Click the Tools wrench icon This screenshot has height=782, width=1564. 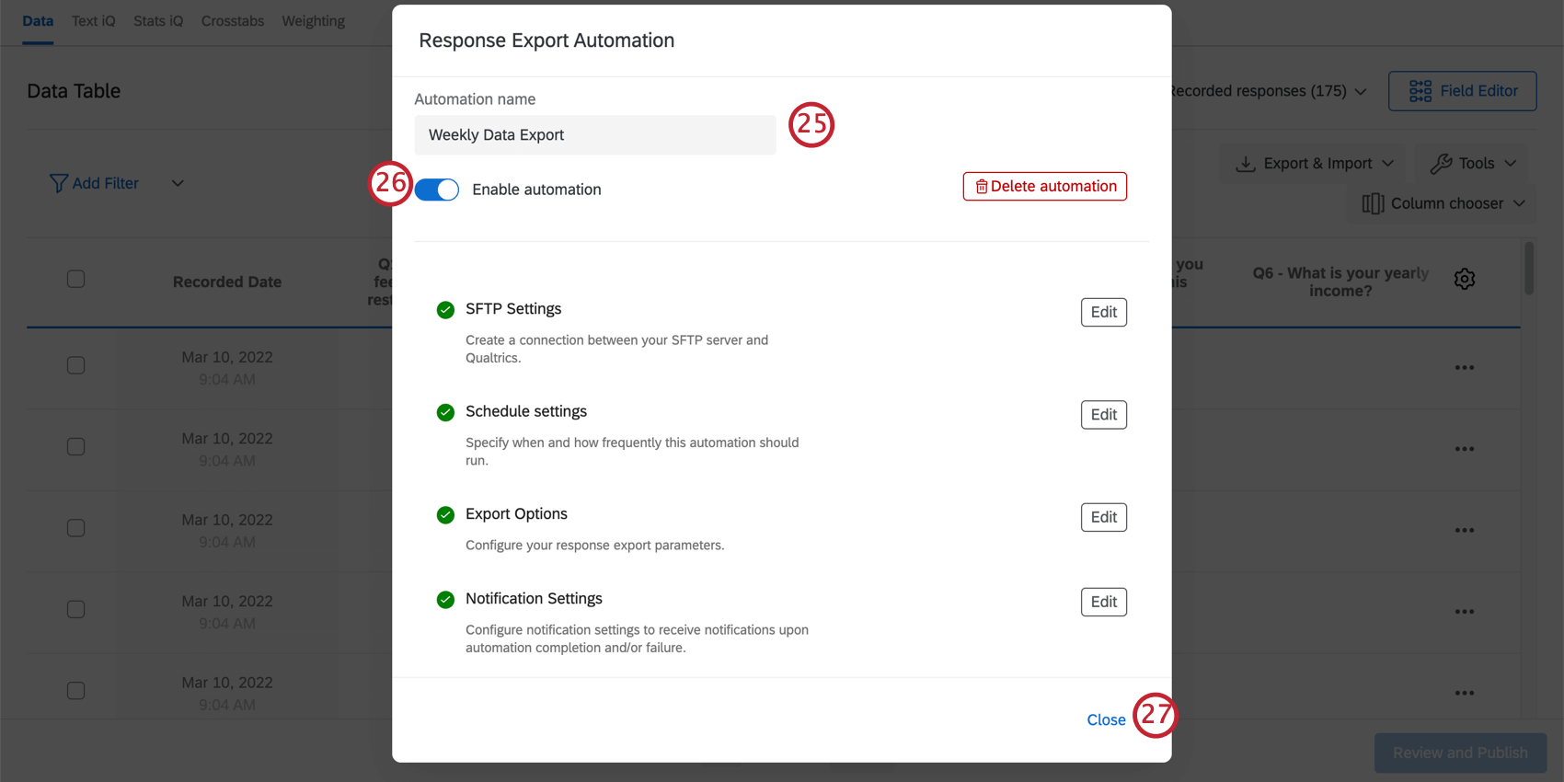tap(1441, 163)
